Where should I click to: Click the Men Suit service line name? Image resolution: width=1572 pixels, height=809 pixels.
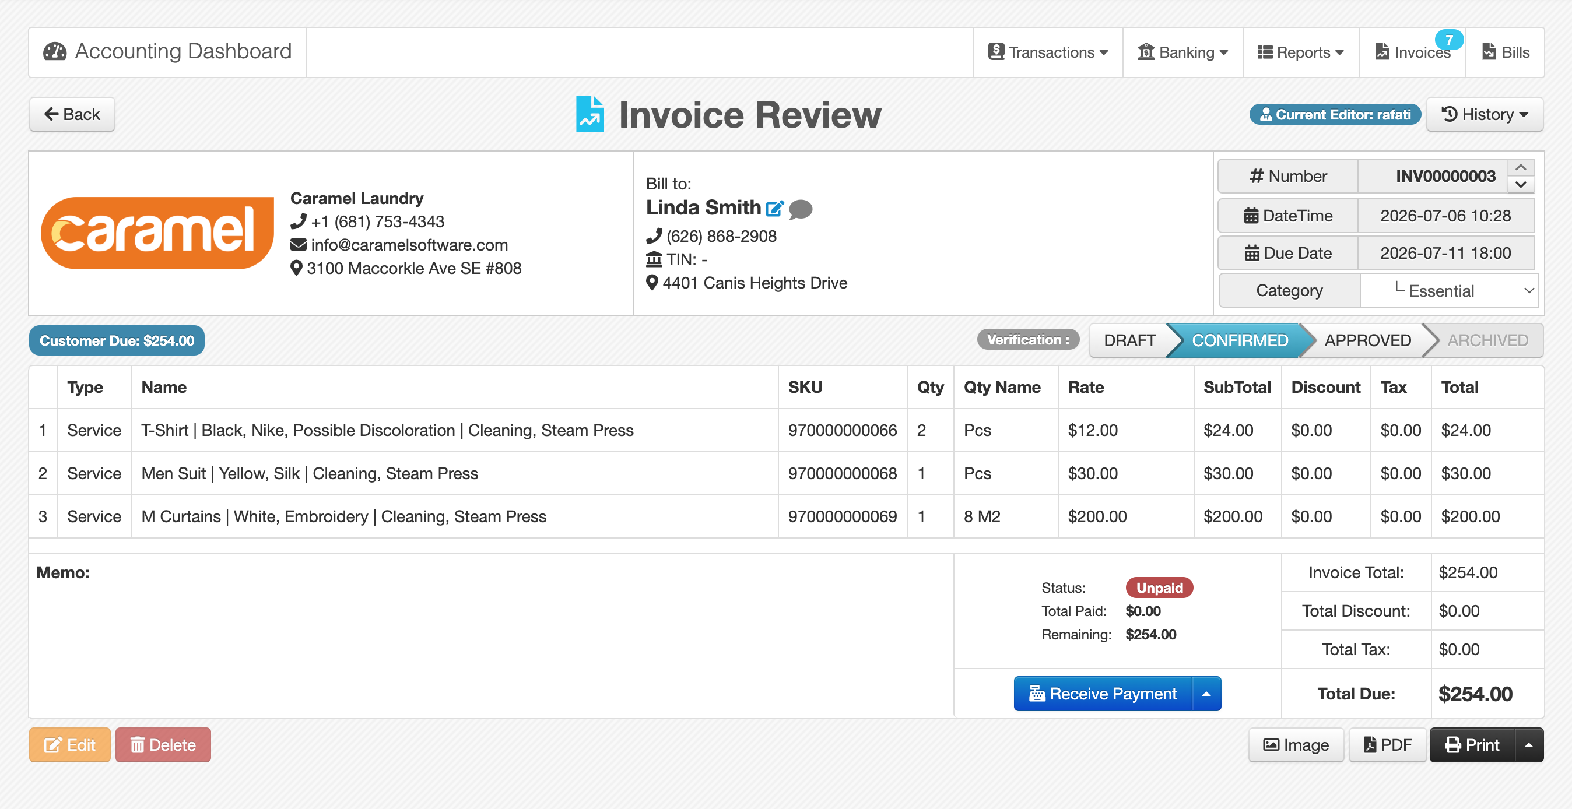point(310,473)
